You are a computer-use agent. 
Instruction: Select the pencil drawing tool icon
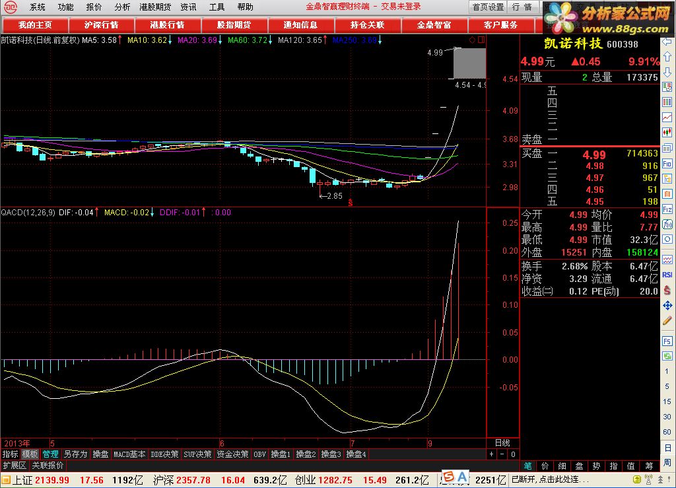click(667, 320)
